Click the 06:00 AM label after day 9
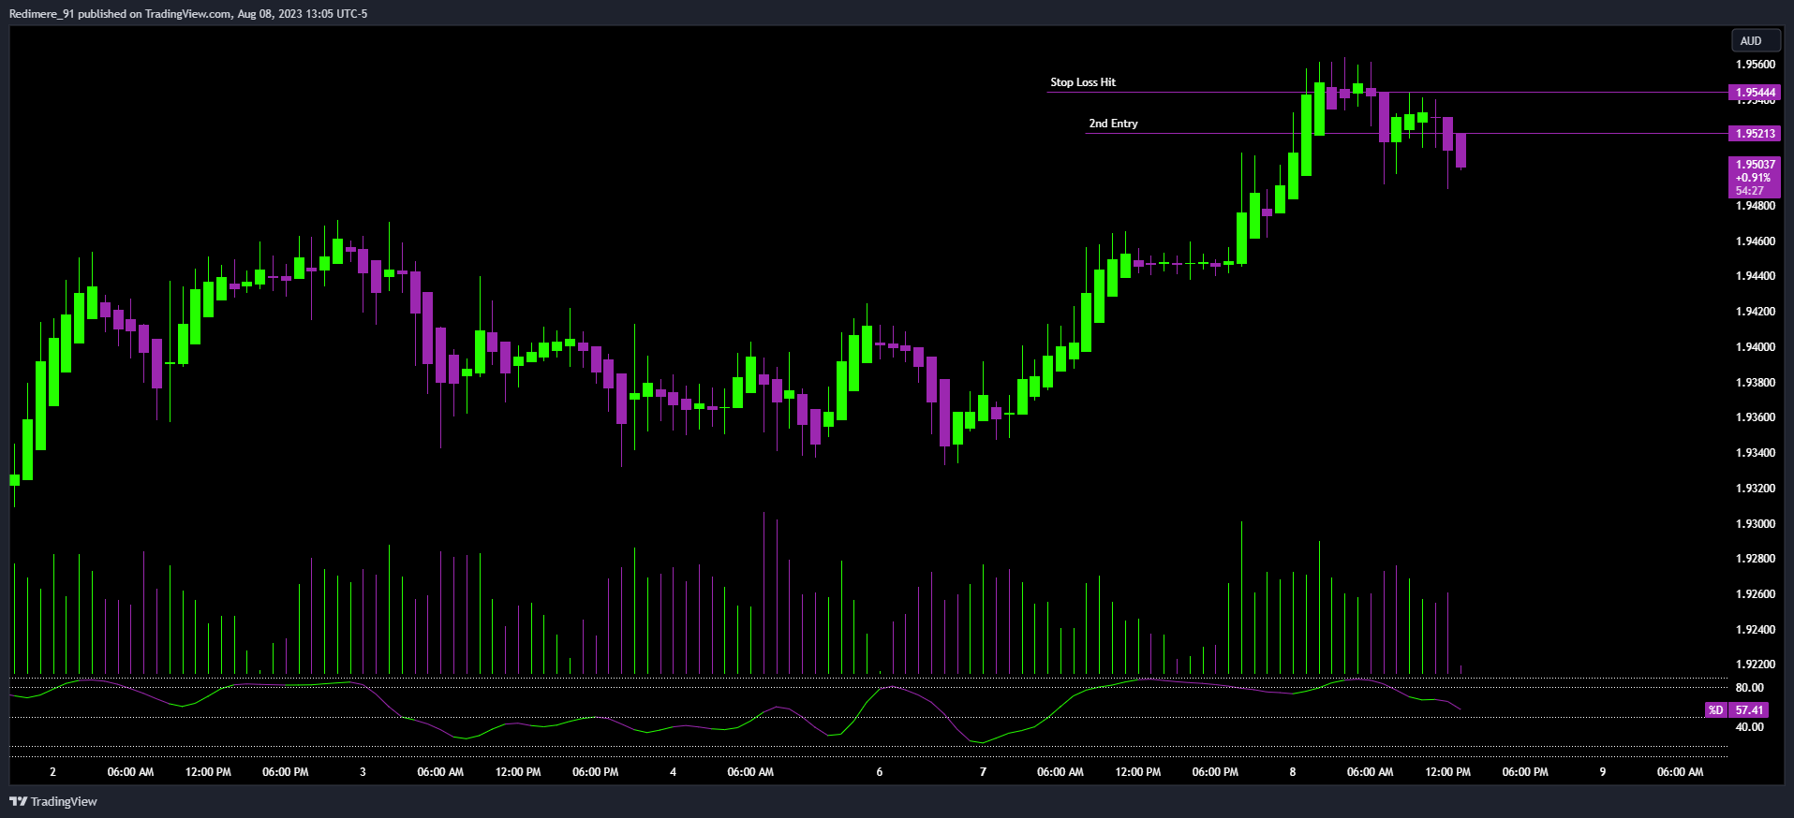The width and height of the screenshot is (1794, 818). click(x=1681, y=772)
